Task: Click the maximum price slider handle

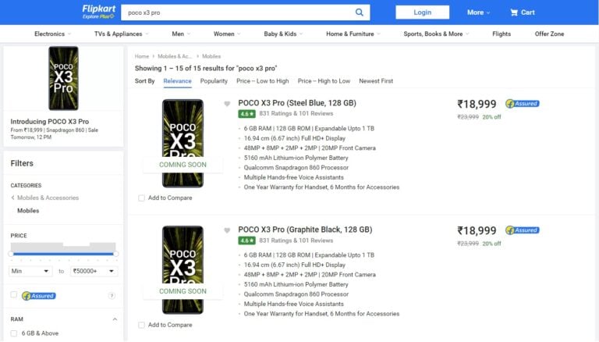Action: point(115,254)
